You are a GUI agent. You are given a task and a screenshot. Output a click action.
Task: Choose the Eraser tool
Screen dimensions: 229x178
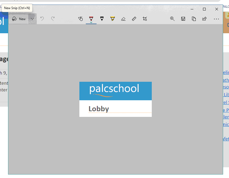pyautogui.click(x=123, y=19)
